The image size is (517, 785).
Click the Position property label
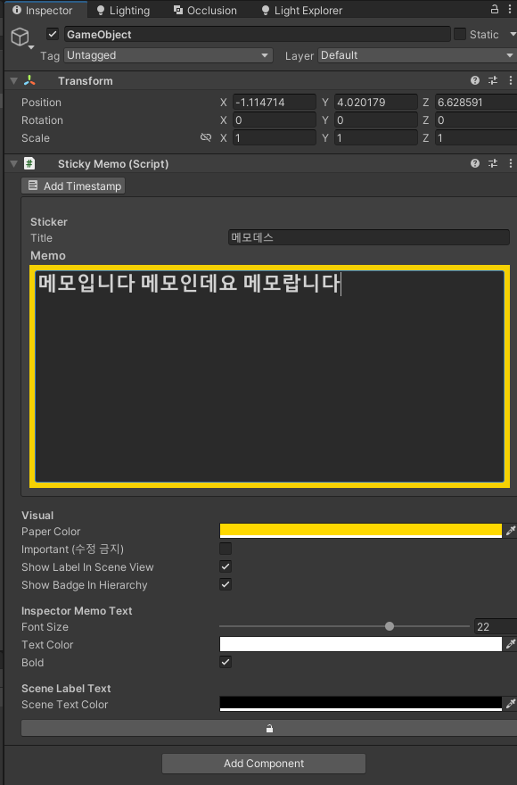coord(41,102)
